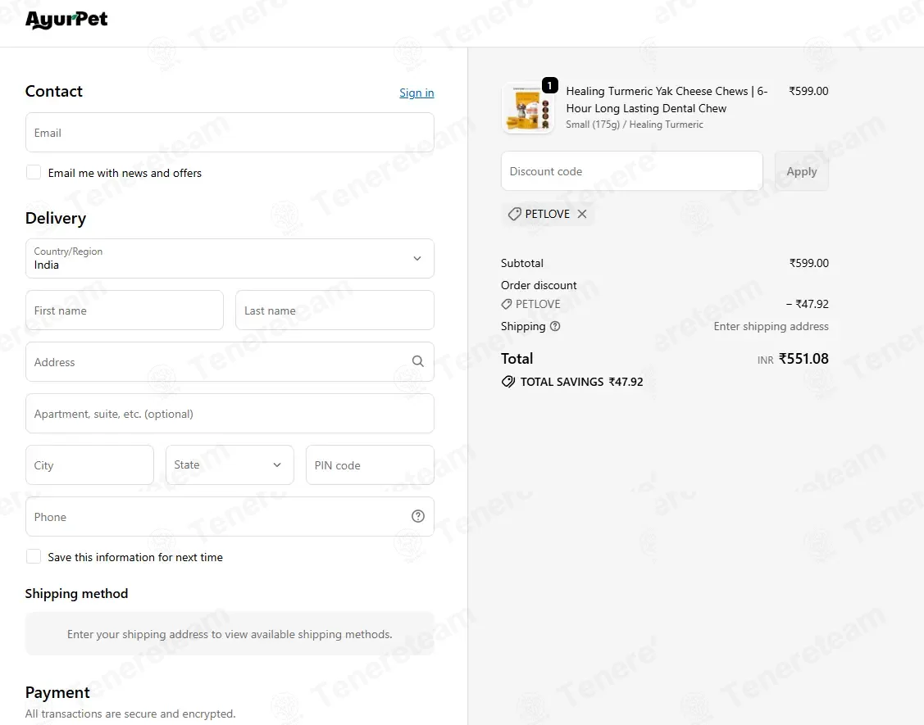Click the search icon in Address field

point(418,361)
